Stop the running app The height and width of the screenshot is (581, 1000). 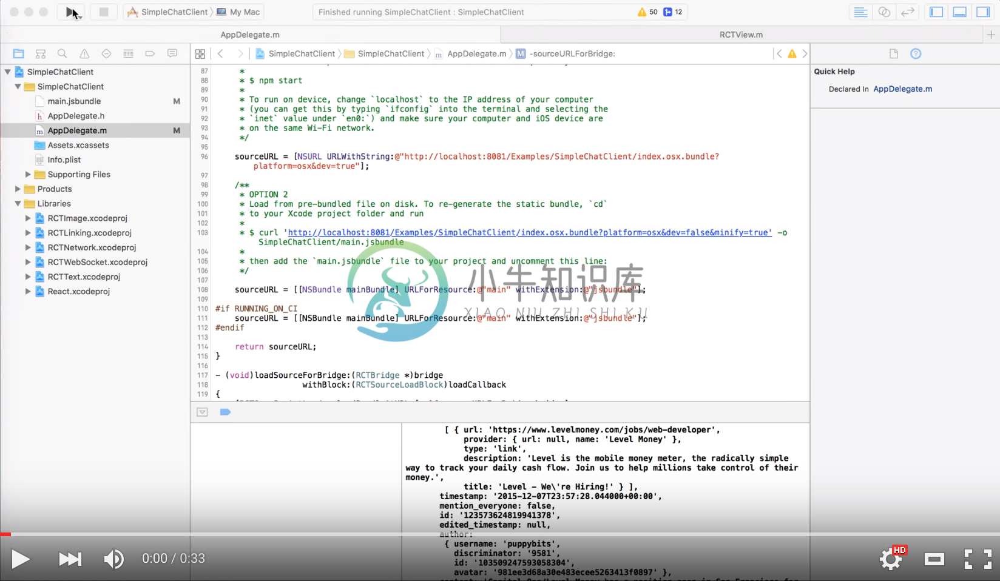(104, 12)
